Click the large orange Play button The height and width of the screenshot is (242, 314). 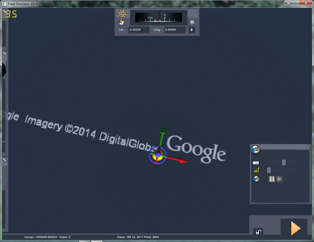[295, 228]
